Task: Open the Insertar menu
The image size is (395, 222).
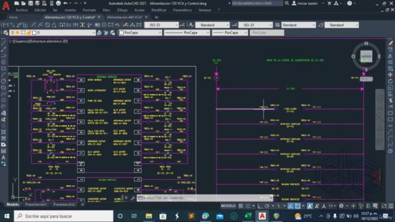Action: tap(70, 10)
